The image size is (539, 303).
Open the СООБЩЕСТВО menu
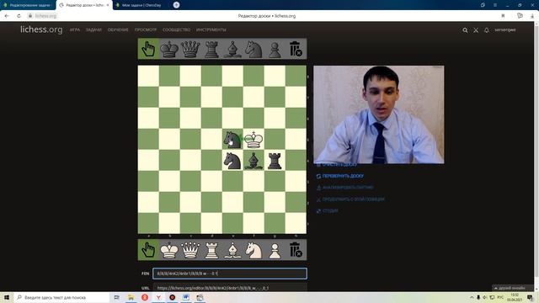pyautogui.click(x=176, y=30)
